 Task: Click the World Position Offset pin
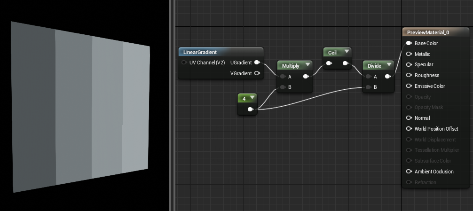409,129
